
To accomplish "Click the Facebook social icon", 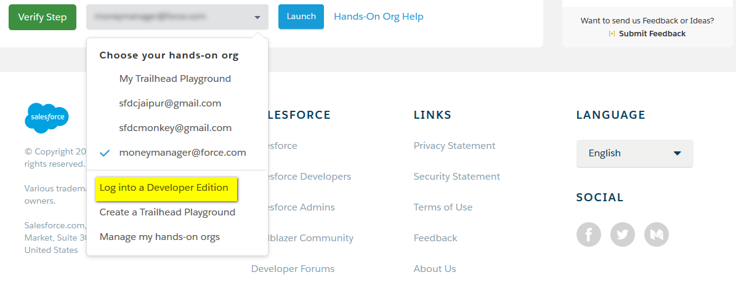I will pos(589,234).
